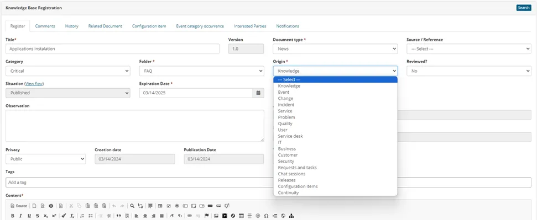
Task: Open the Source / Reference dropdown
Action: (469, 49)
